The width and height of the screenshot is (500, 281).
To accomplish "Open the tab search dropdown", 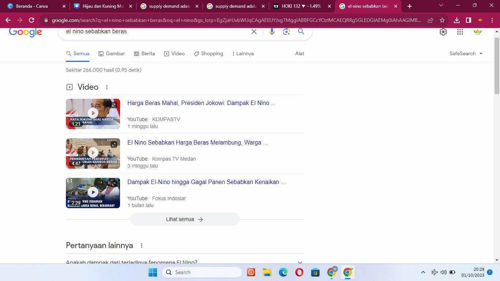I will pos(441,5).
